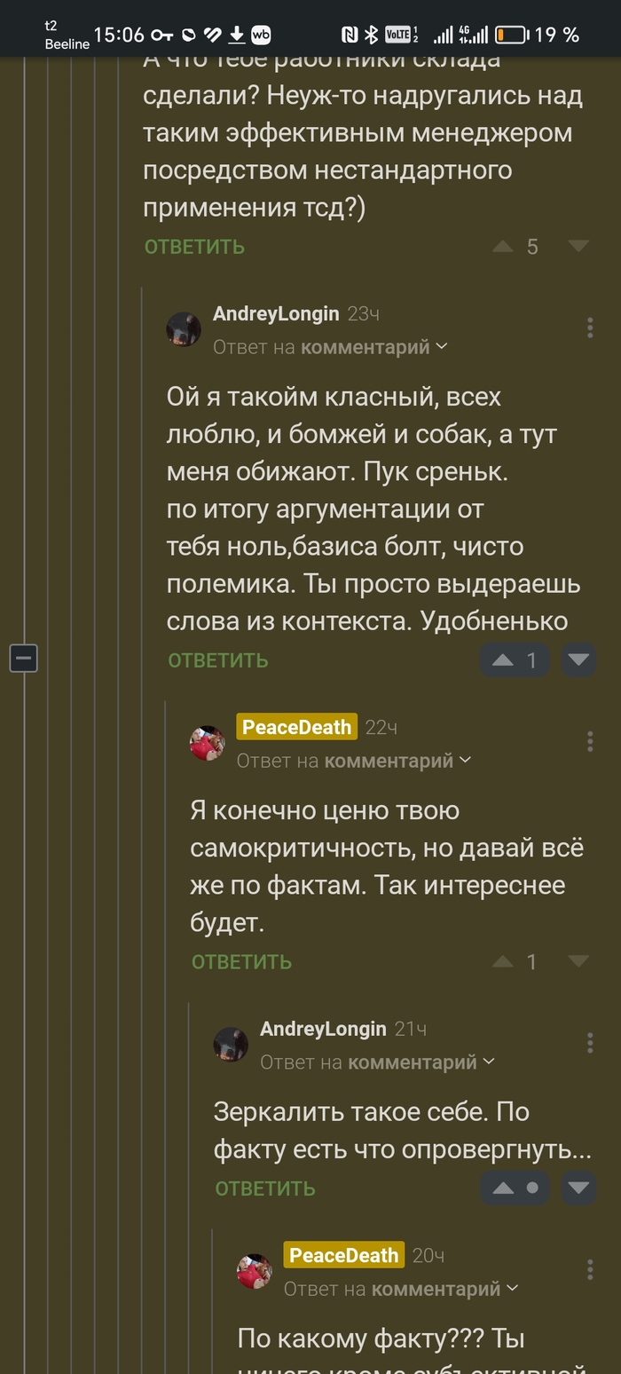Tap the battery indicator in status bar

click(x=512, y=35)
